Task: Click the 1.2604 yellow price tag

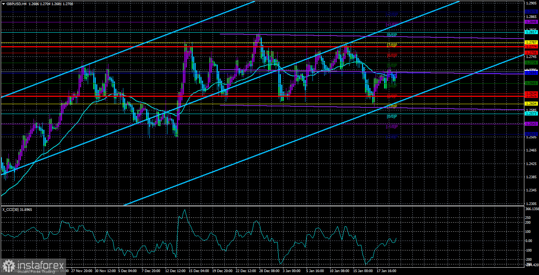Action: tap(531, 104)
